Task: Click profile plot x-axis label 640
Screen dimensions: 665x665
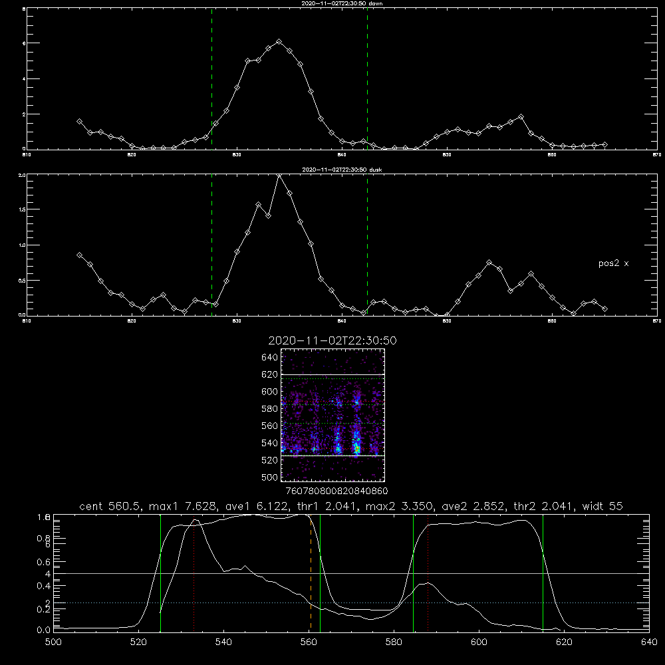Action: pyautogui.click(x=649, y=642)
